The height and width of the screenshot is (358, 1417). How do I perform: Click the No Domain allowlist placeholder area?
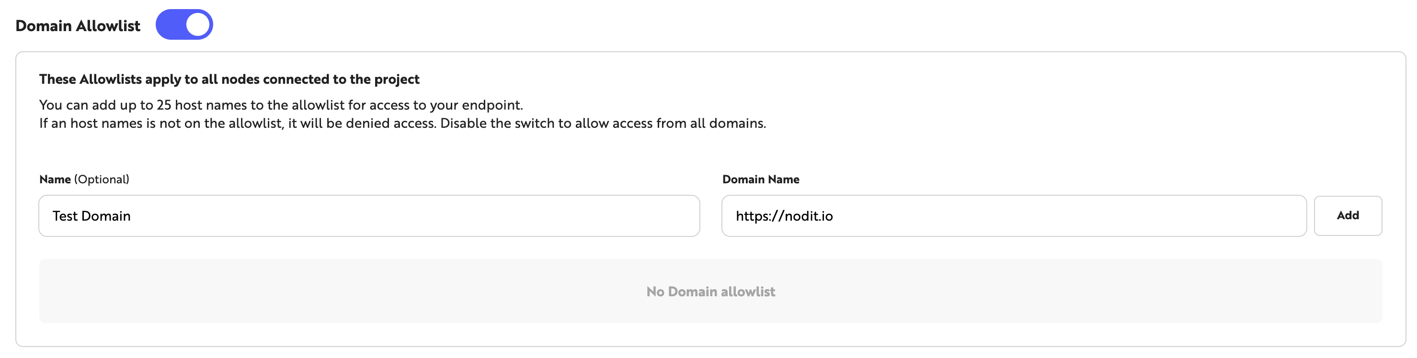tap(711, 291)
